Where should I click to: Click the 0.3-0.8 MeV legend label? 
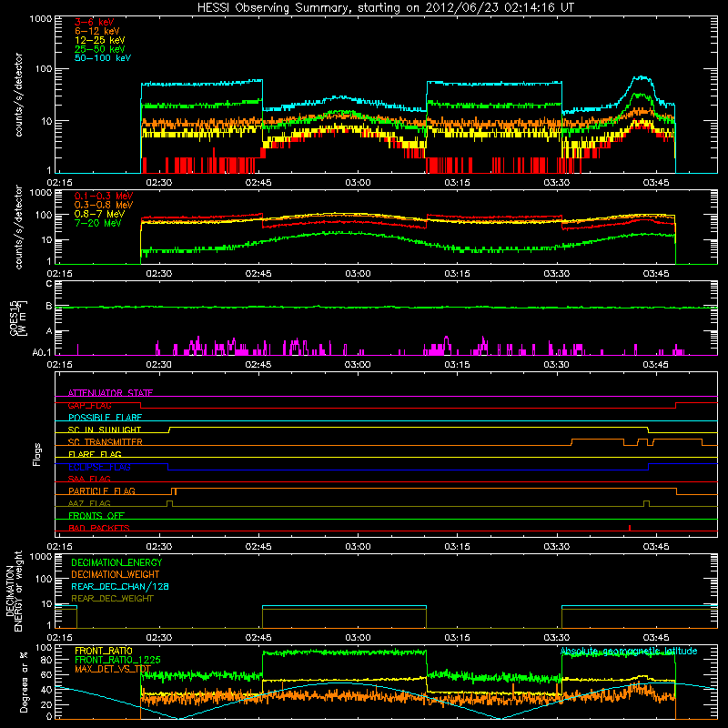[104, 205]
